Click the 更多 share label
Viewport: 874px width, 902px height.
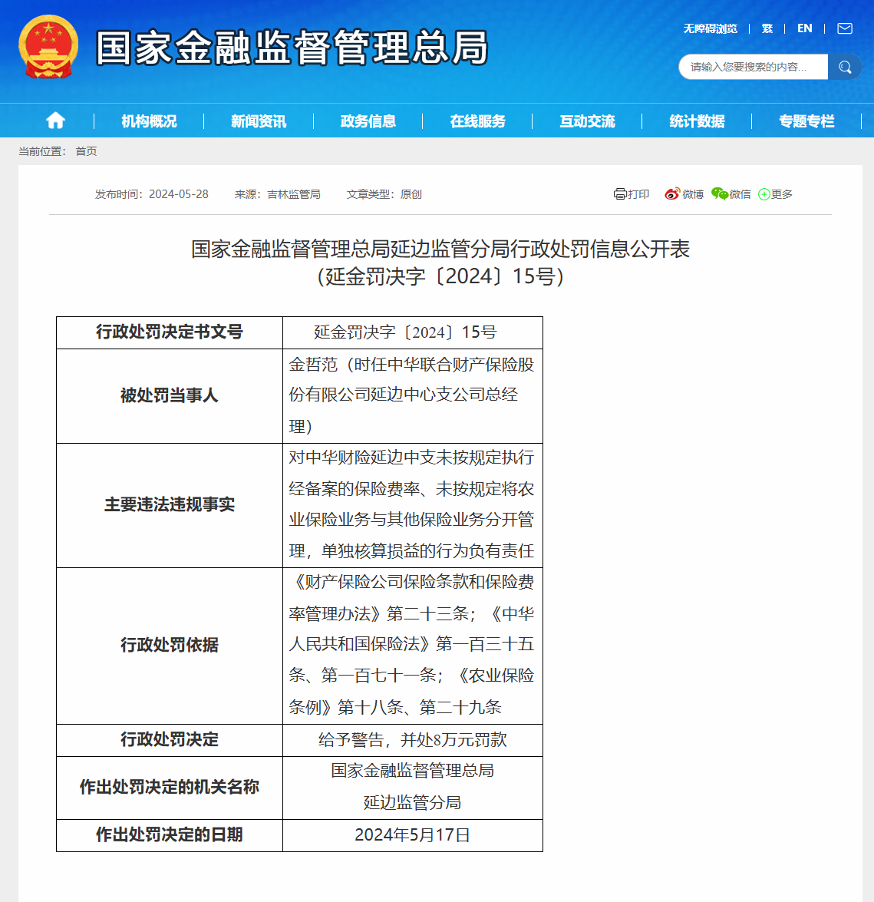tap(782, 194)
